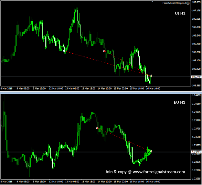Viewport: 202px width, 185px height.
Task: Select the second red trade marker on UJ chart
Action: (x=104, y=51)
